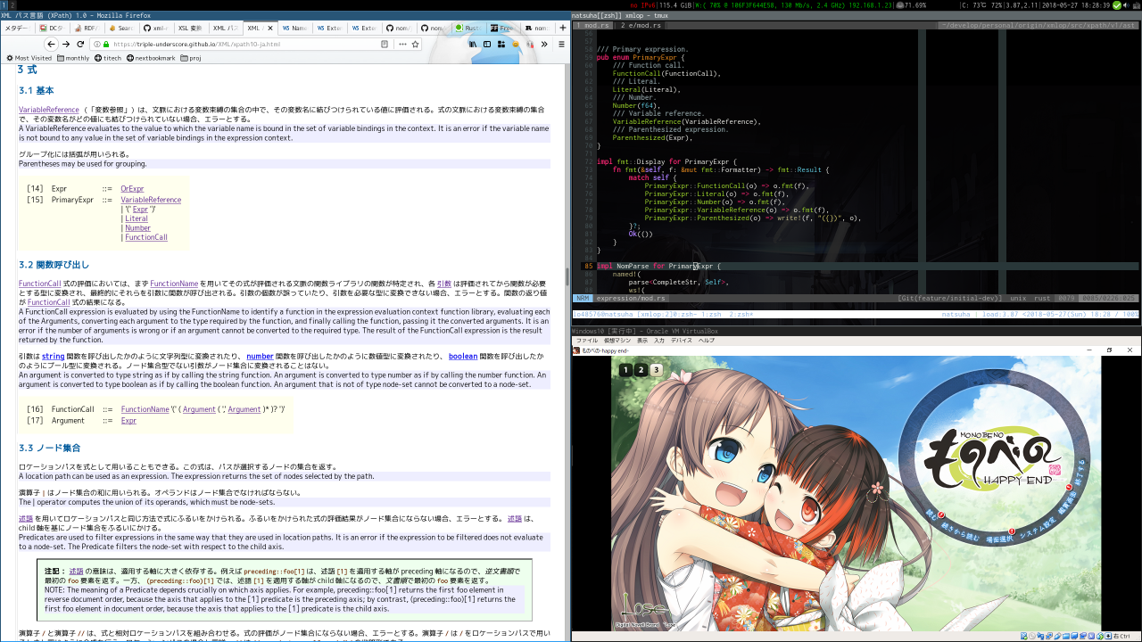Close the active XML tab
This screenshot has height=642, width=1142.
tap(269, 28)
